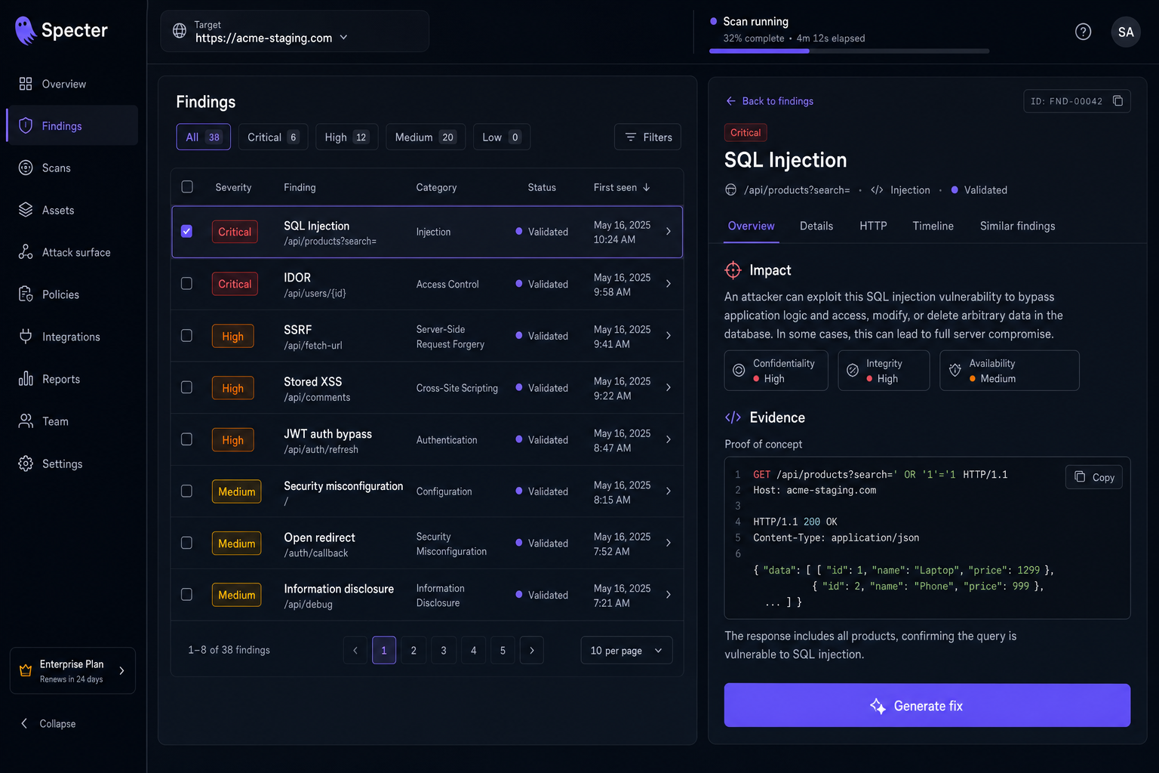This screenshot has width=1159, height=773.
Task: Toggle the select-all findings checkbox
Action: click(x=187, y=186)
